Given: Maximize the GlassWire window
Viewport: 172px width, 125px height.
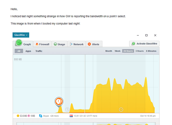Looking at the screenshot, I should click(x=146, y=35).
